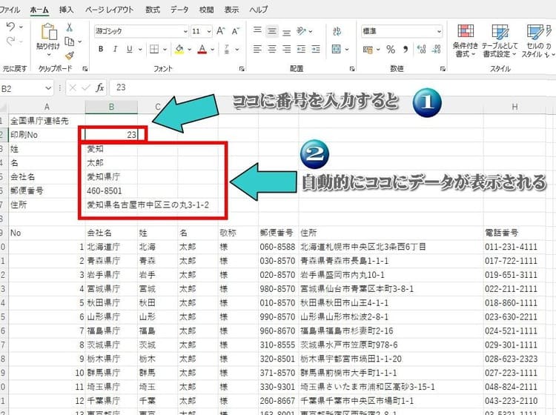
Task: Click Decrease Decimal icon
Action: [x=436, y=50]
